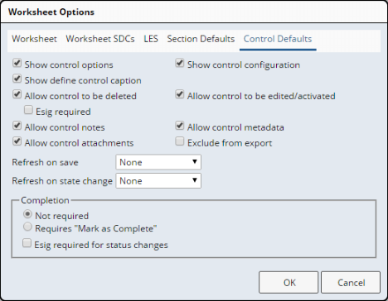Click the Refresh on state change label
Image resolution: width=388 pixels, height=301 pixels.
(62, 181)
